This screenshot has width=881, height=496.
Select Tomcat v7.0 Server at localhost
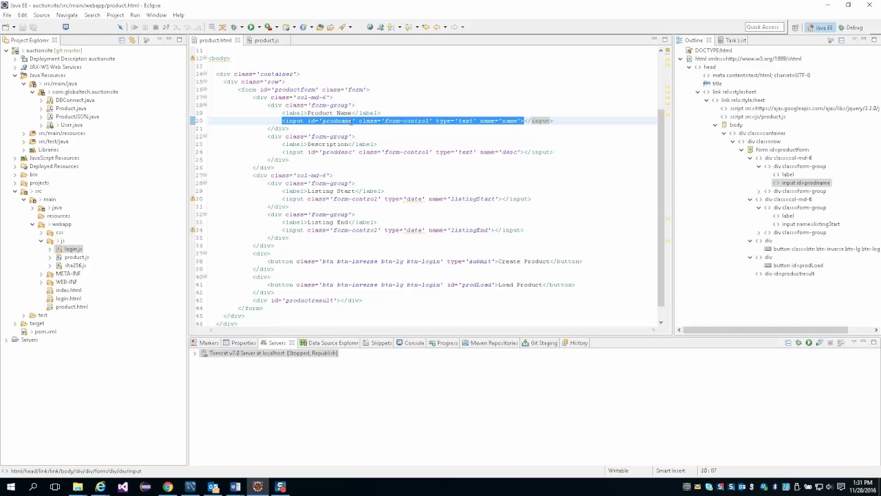tap(269, 353)
